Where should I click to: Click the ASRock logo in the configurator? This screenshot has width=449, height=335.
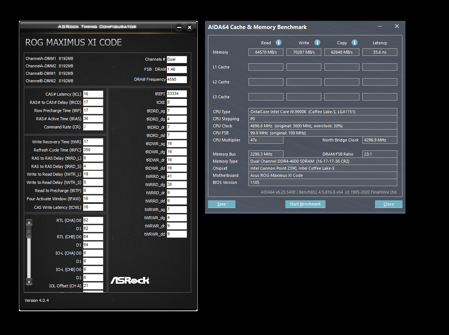point(130,280)
